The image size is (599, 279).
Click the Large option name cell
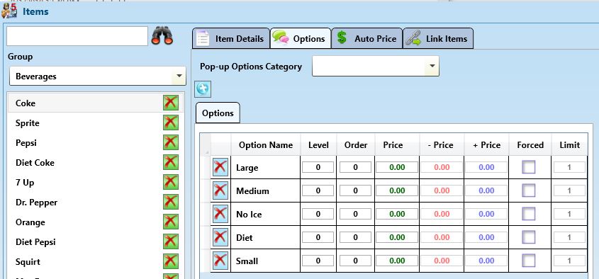[266, 167]
